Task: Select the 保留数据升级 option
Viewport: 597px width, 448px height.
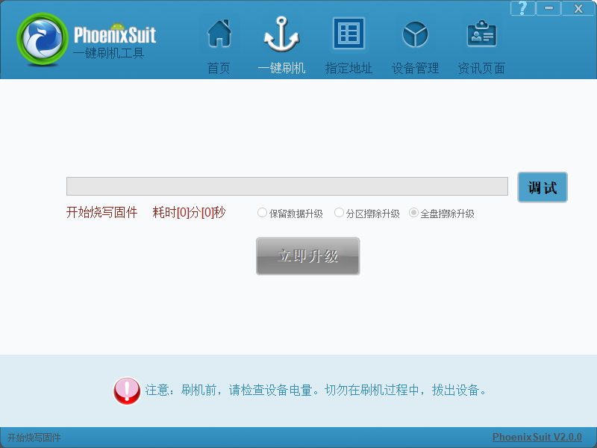Action: click(x=262, y=213)
